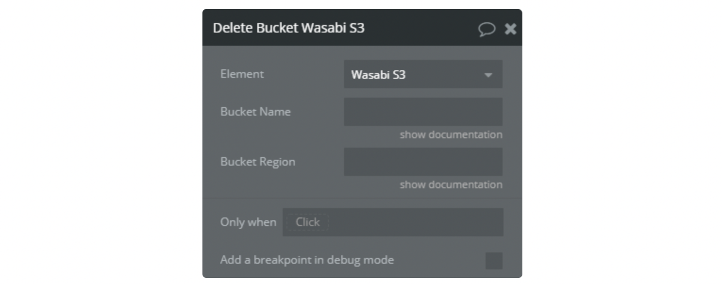Click the divider line above Only when

(x=362, y=199)
